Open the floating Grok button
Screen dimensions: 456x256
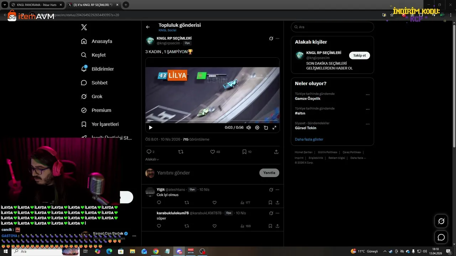[441, 221]
